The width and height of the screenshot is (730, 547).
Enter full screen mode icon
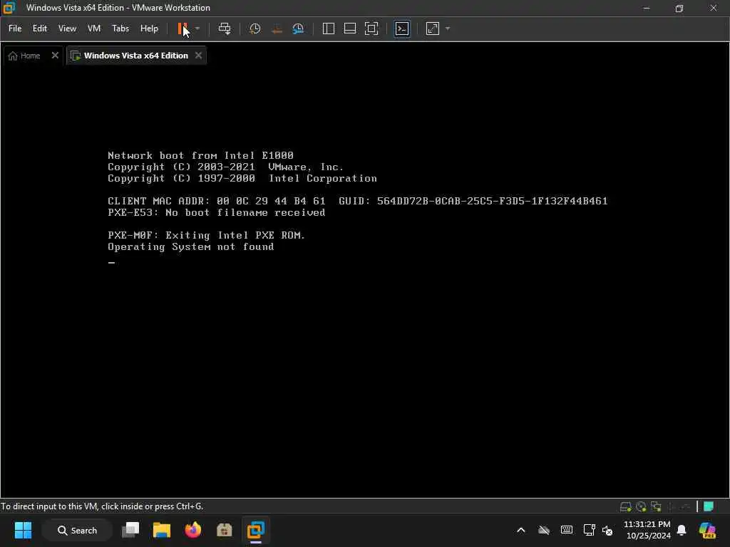click(x=371, y=28)
